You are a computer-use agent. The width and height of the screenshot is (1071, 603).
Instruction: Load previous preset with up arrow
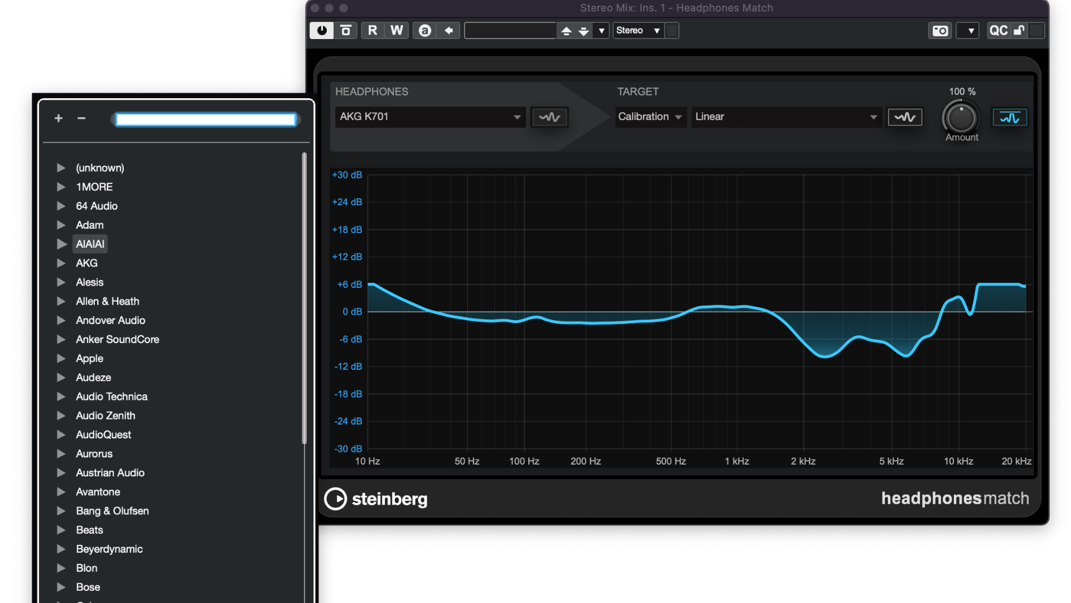click(566, 31)
